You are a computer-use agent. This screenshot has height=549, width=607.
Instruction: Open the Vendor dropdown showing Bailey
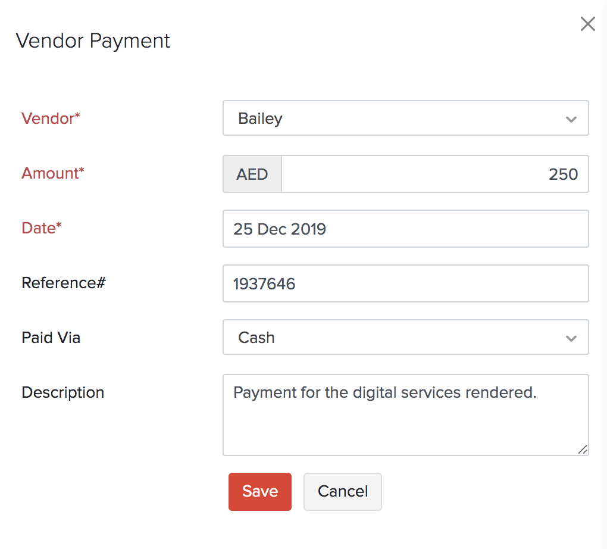click(x=393, y=118)
